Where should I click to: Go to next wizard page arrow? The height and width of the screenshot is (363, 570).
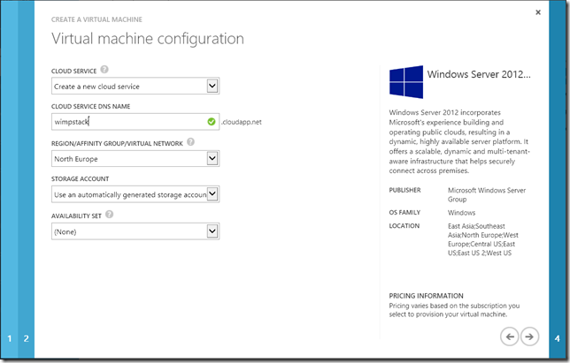point(529,337)
